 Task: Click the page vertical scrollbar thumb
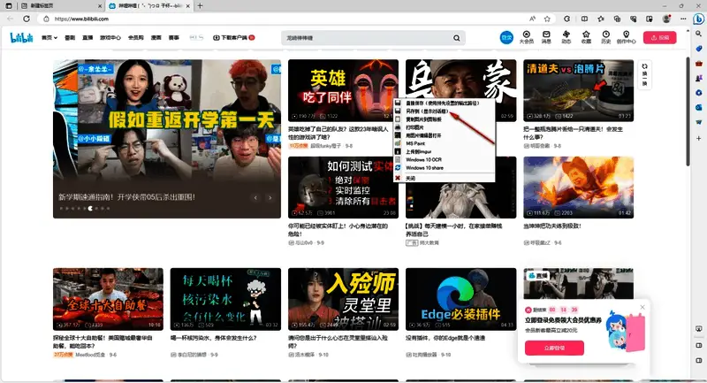pyautogui.click(x=688, y=111)
